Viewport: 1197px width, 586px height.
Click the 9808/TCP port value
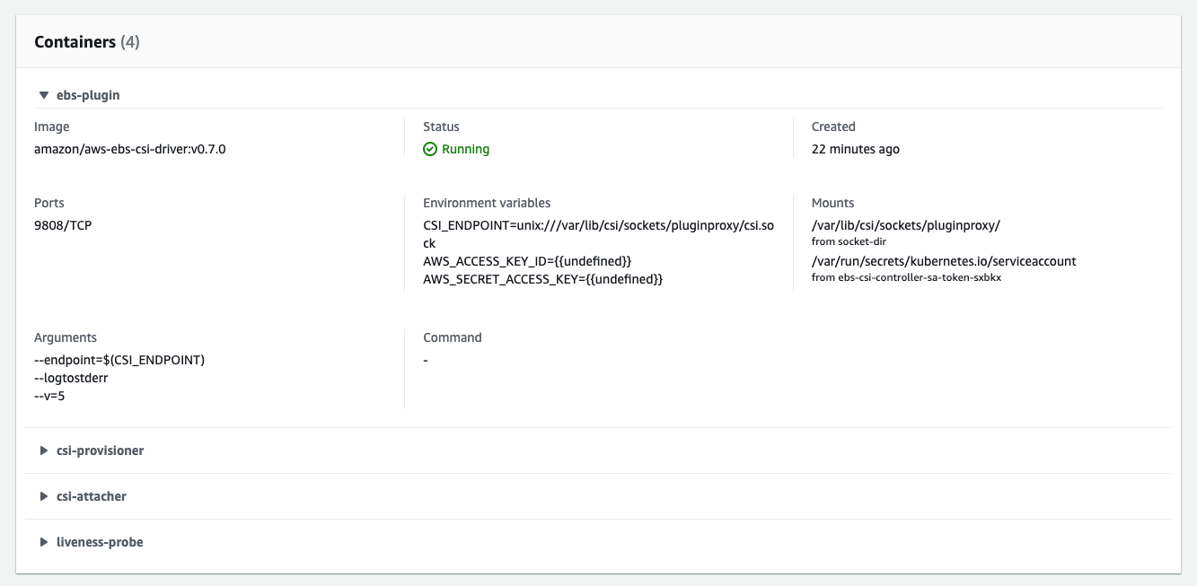click(x=63, y=225)
